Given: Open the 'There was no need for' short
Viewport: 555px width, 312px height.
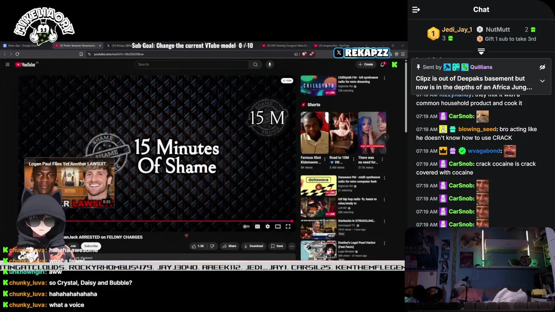Looking at the screenshot, I should click(x=372, y=133).
